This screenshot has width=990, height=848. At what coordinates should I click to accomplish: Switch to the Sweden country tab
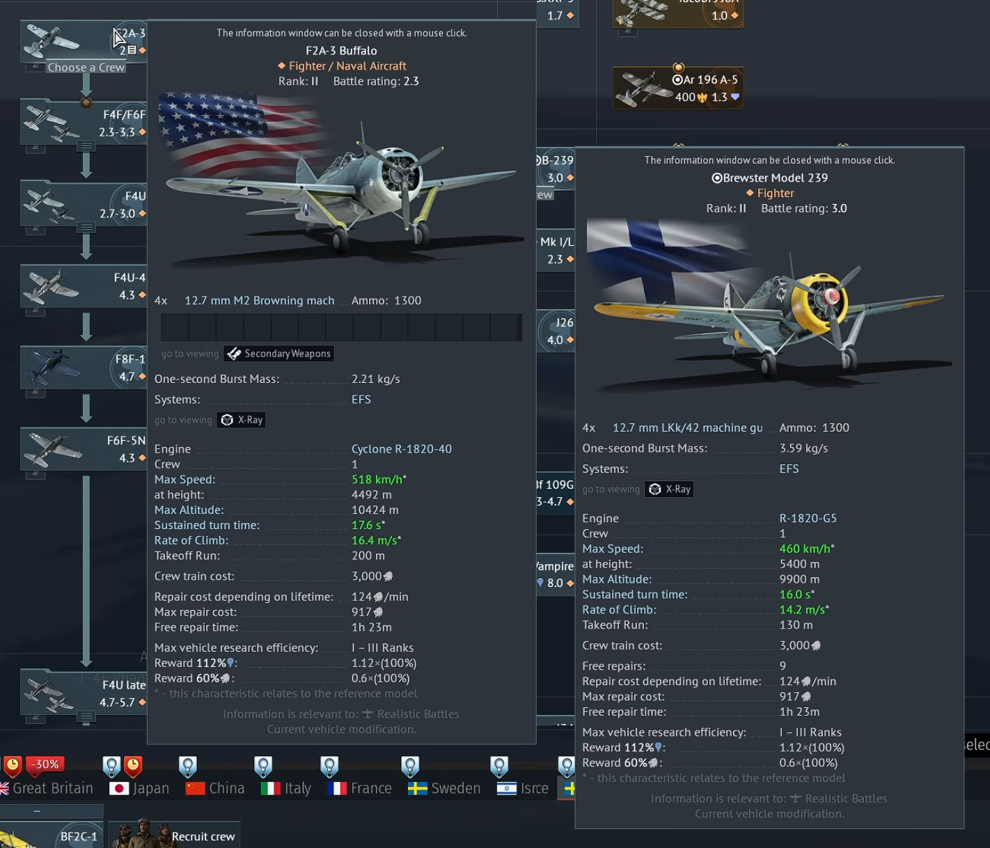pyautogui.click(x=444, y=788)
